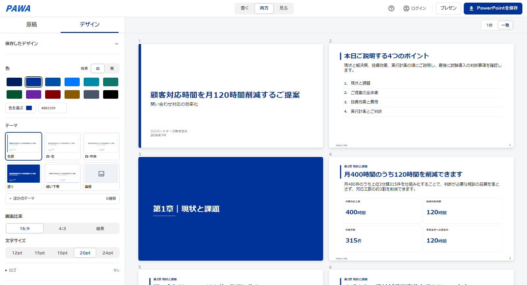Select the slate gray color swatch
This screenshot has width=527, height=285.
pyautogui.click(x=91, y=94)
